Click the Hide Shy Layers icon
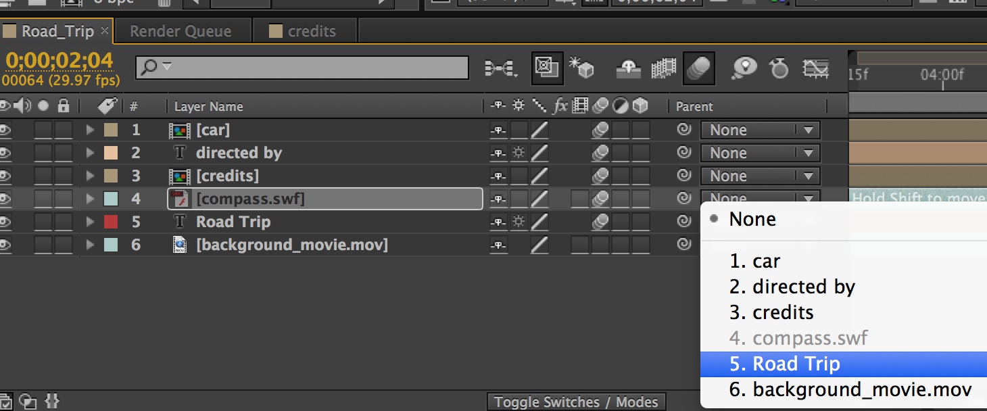The height and width of the screenshot is (411, 987). coord(629,68)
